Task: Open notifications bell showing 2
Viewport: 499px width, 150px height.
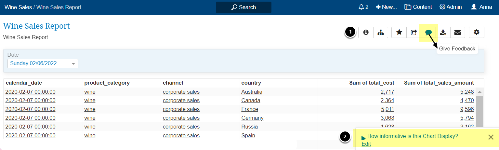Action: [363, 7]
